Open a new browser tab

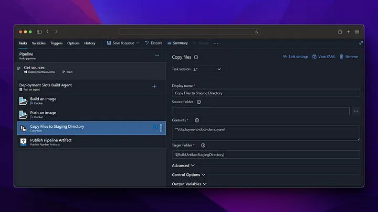tap(349, 32)
